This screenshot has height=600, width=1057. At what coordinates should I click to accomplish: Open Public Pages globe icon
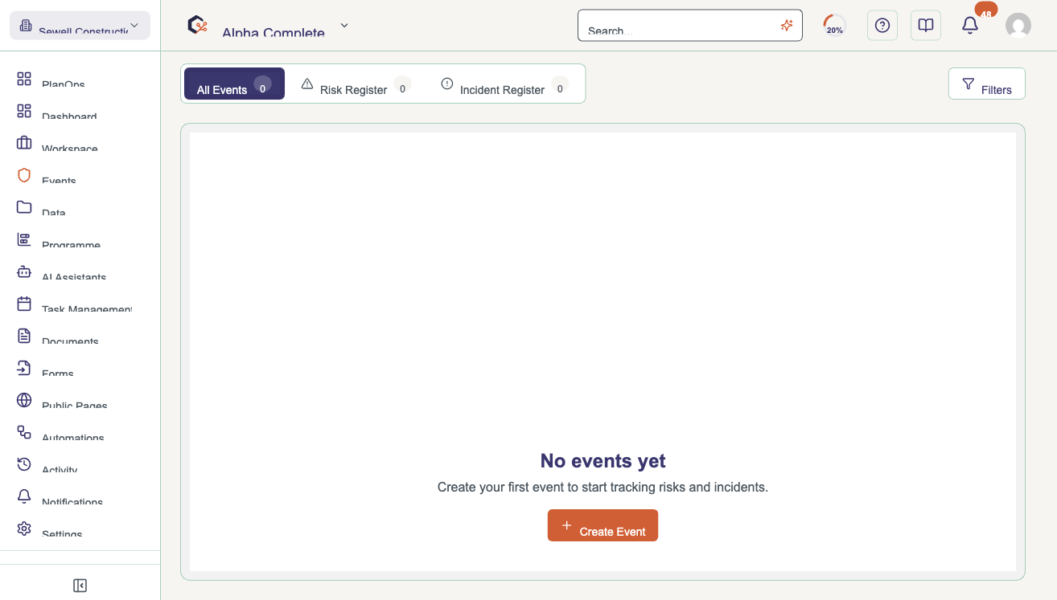point(24,400)
